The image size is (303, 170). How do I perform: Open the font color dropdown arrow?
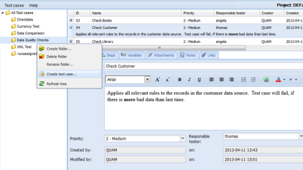(x=284, y=79)
